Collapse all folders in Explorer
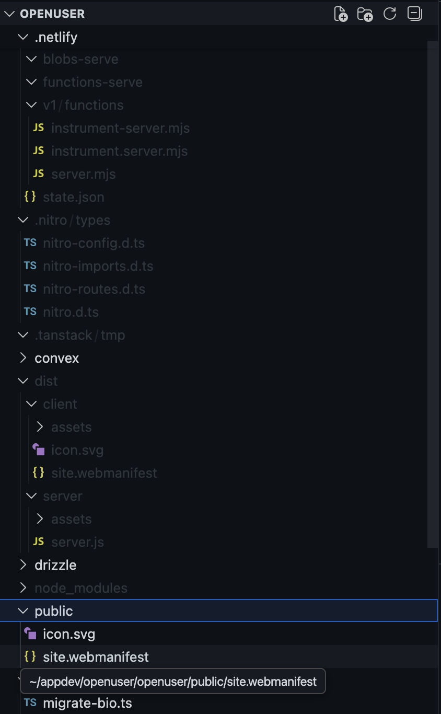 coord(414,14)
